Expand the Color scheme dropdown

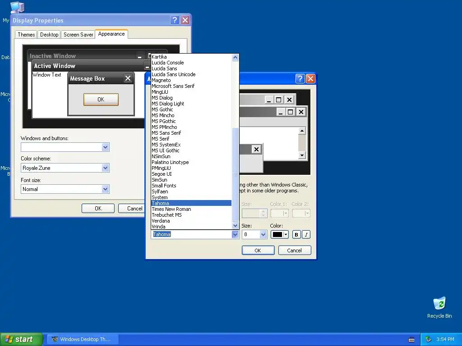tap(106, 168)
